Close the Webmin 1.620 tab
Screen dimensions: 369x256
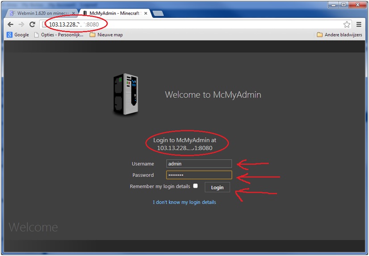pyautogui.click(x=73, y=13)
